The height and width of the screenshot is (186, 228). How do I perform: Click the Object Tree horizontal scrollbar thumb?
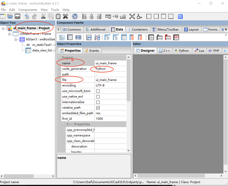pyautogui.click(x=19, y=176)
